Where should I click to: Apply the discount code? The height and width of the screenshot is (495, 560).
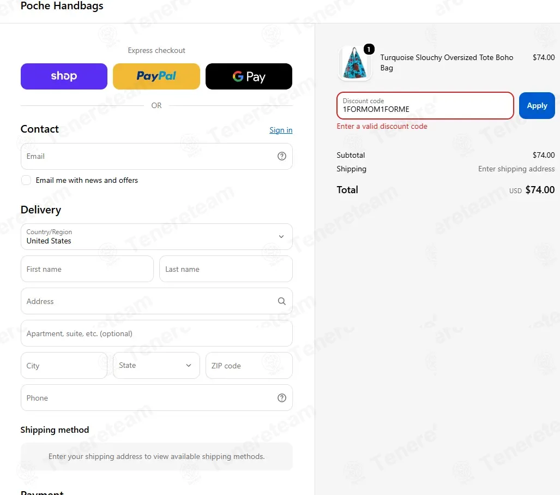(537, 105)
